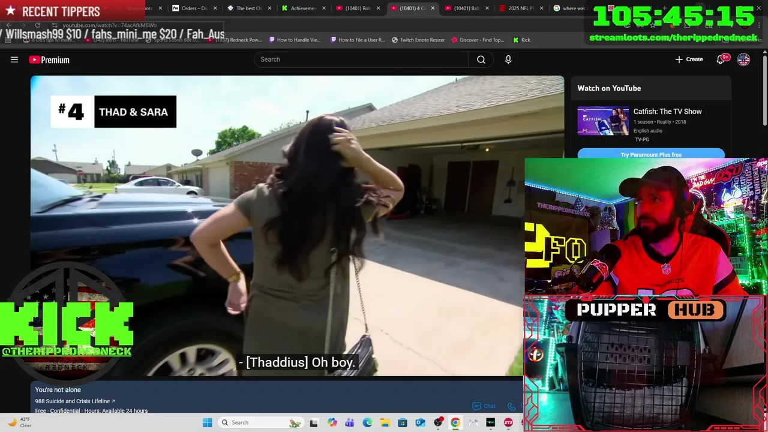Switch to the '(10401) Rob' YouTube tab
The height and width of the screenshot is (432, 768).
pyautogui.click(x=358, y=8)
